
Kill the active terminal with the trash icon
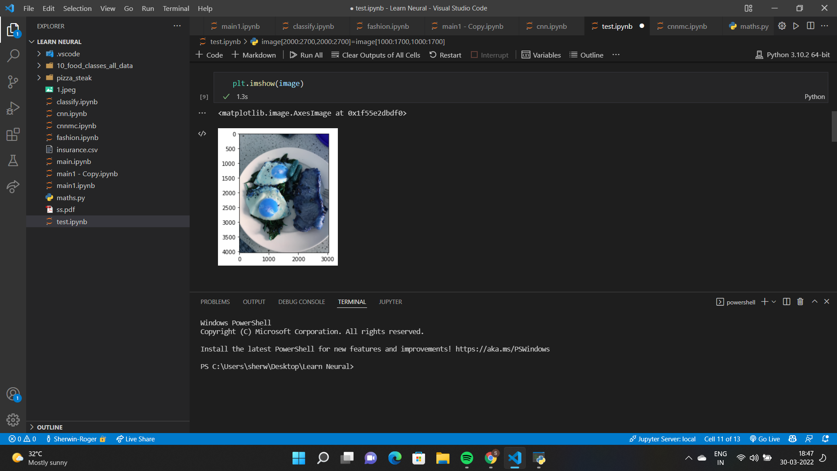click(800, 301)
